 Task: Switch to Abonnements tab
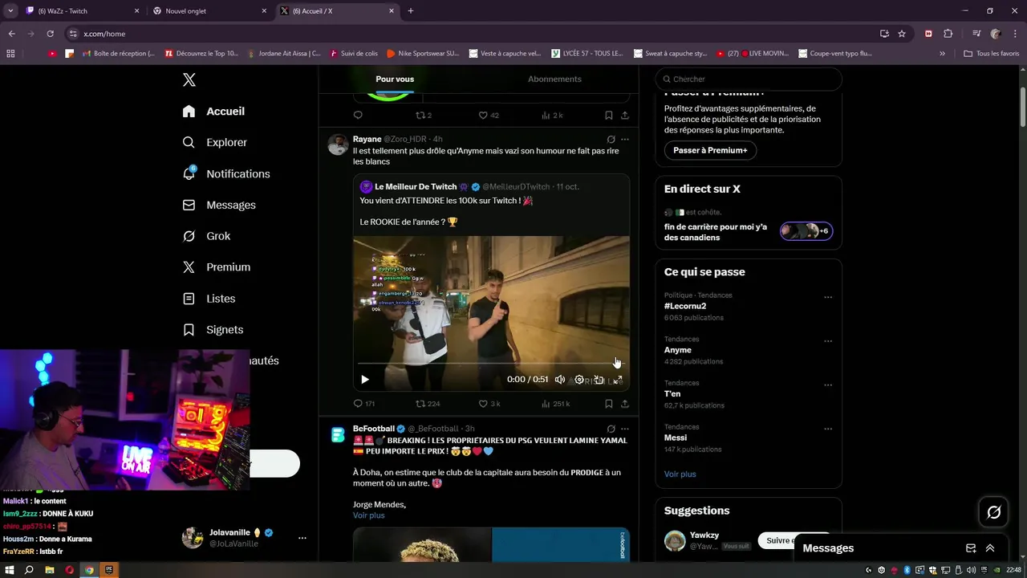(x=554, y=79)
